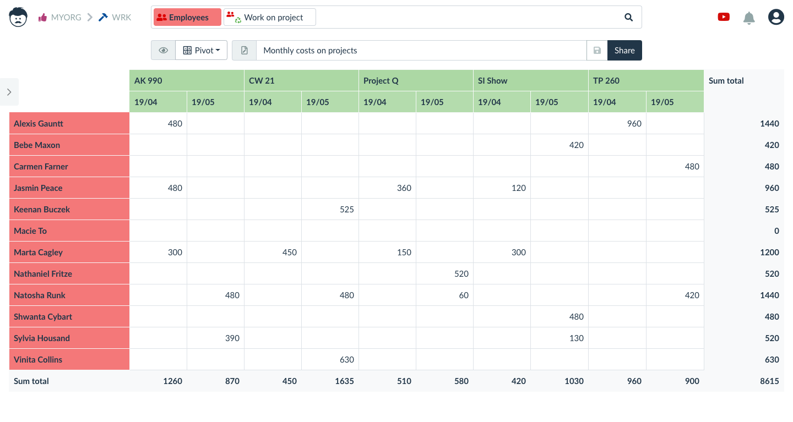Expand the left sidebar chevron
The width and height of the screenshot is (793, 422).
(9, 92)
